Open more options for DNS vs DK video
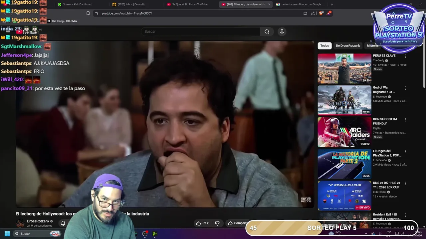The image size is (426, 239). click(x=405, y=184)
